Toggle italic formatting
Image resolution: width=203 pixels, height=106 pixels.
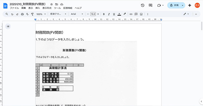tap(109, 14)
